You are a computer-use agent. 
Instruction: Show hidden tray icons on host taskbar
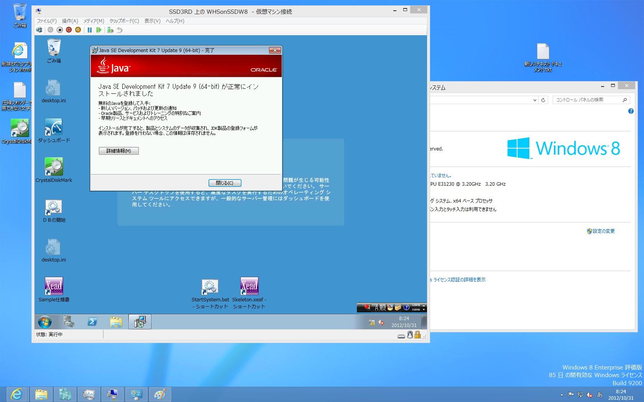(562, 395)
